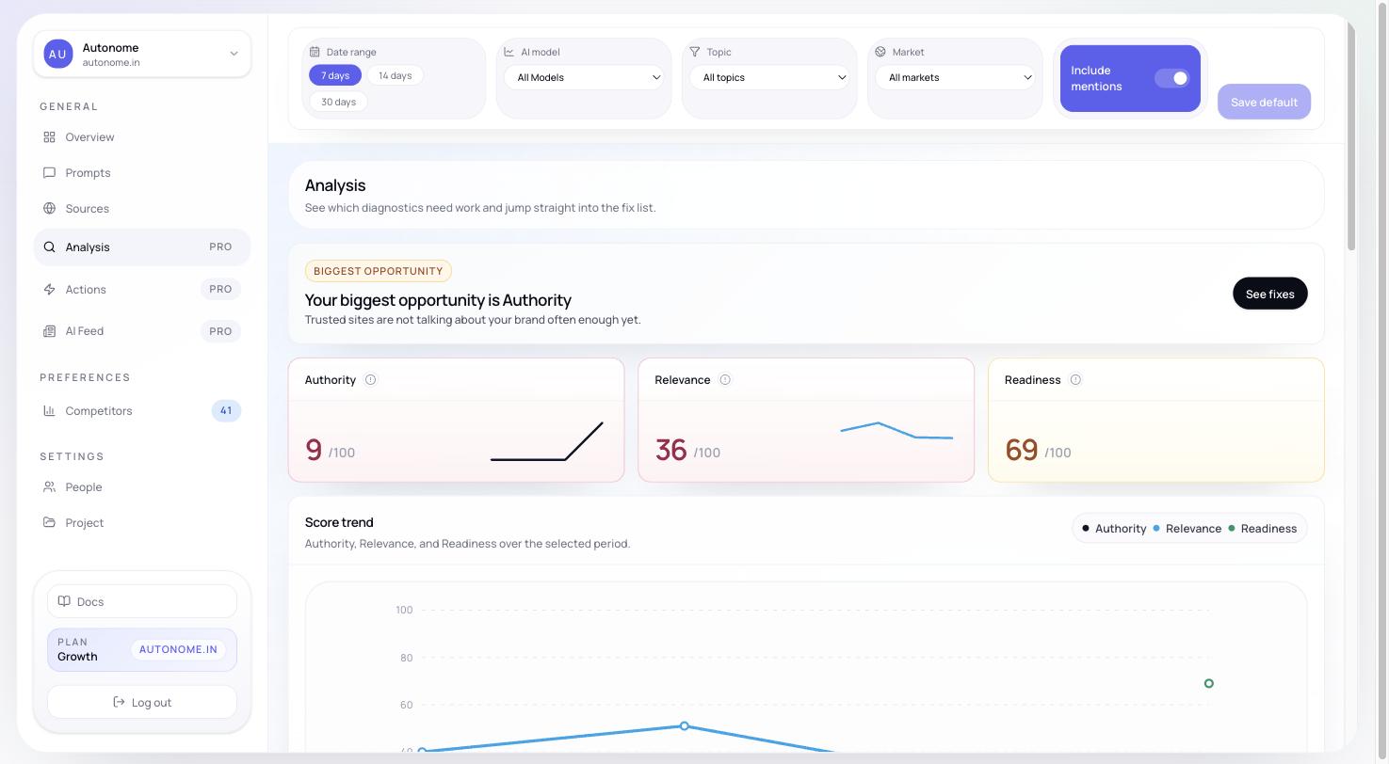Click the Actions lightning icon

pos(49,290)
